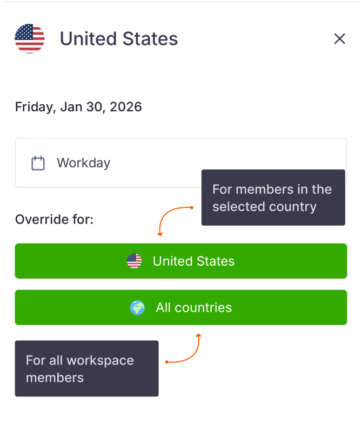Click the word "members" in the lower tooltip

[55, 377]
